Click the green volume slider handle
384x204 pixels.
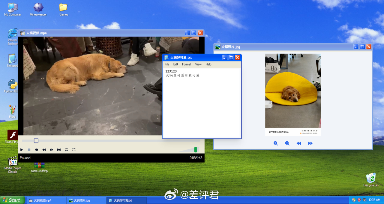coord(196,149)
